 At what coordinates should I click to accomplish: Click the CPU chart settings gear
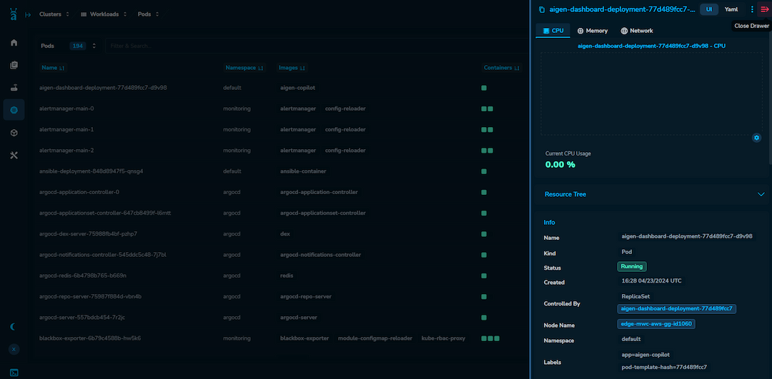(x=756, y=138)
